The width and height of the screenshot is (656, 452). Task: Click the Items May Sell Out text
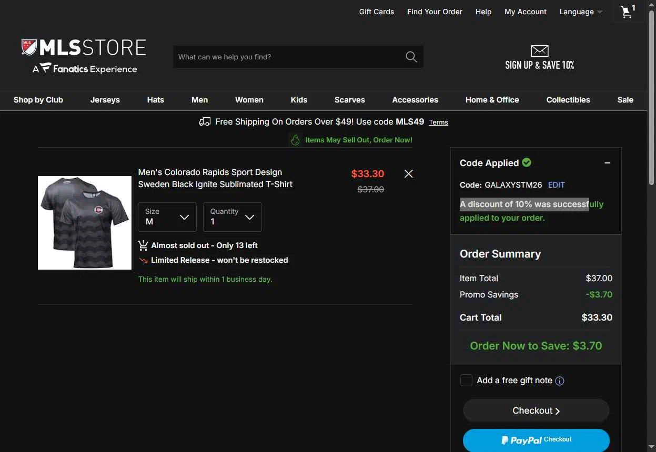[359, 140]
